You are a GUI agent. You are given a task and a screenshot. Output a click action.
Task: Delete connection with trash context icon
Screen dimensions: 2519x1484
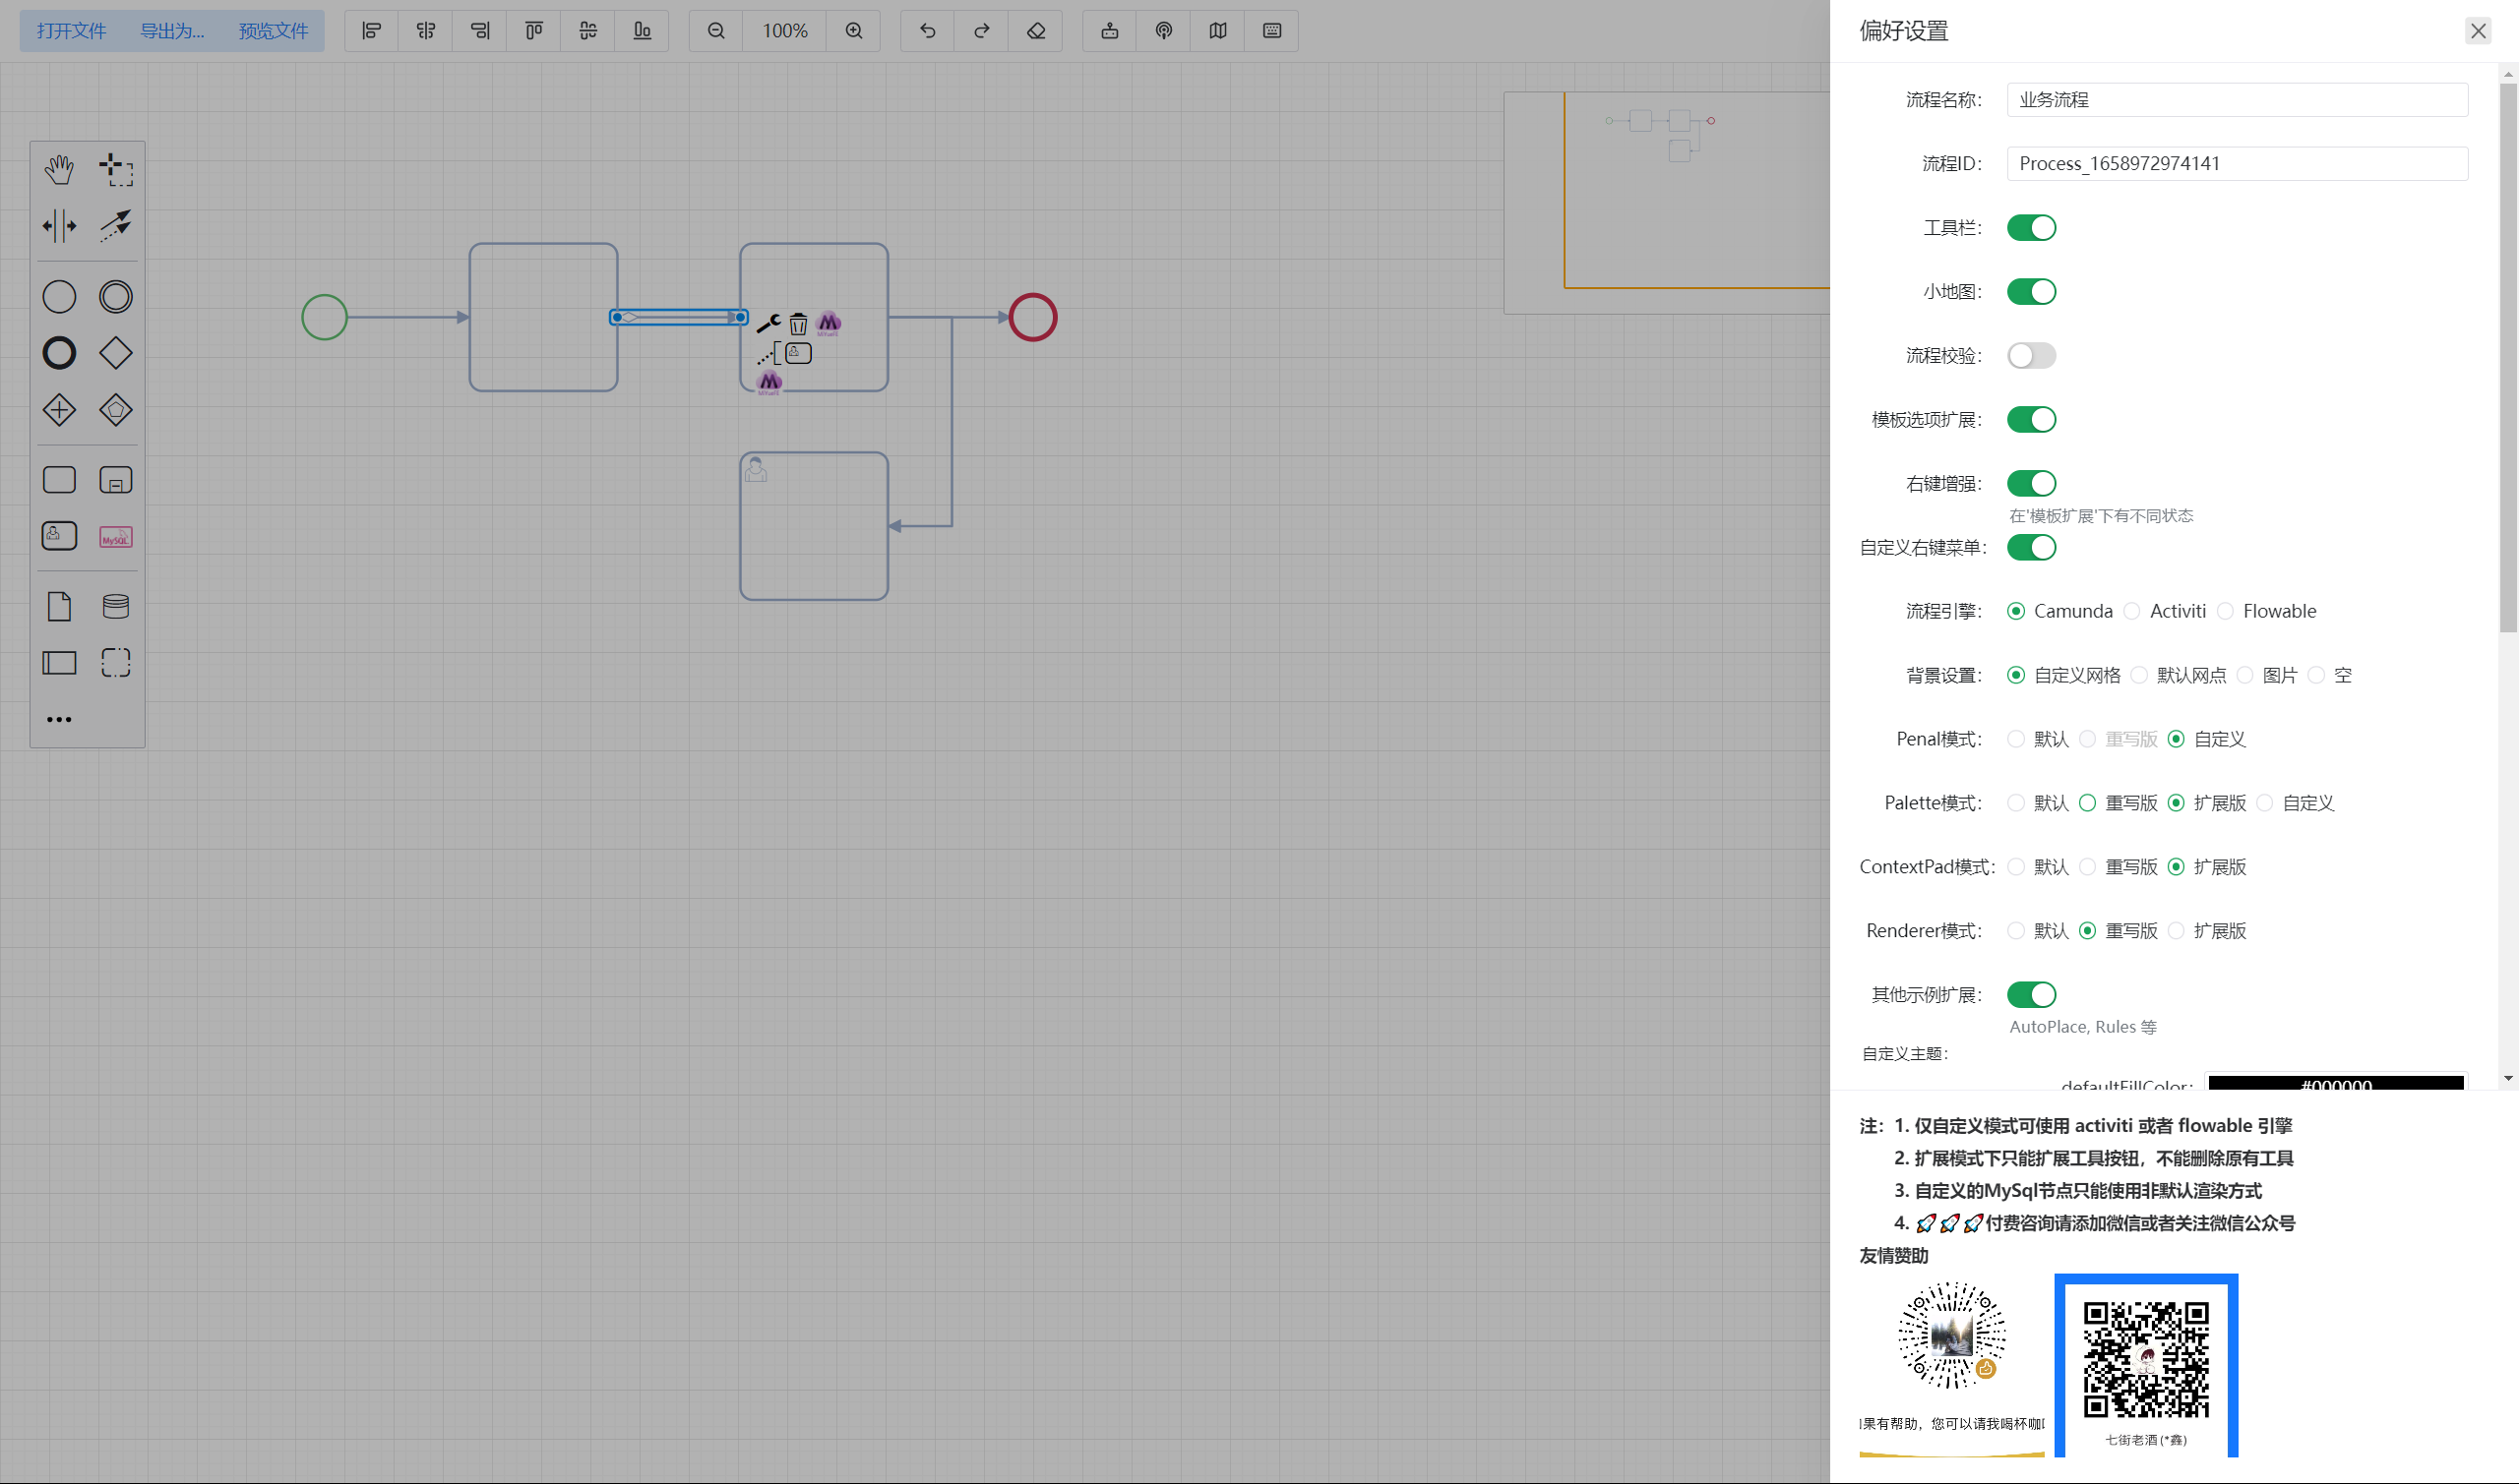[x=798, y=324]
